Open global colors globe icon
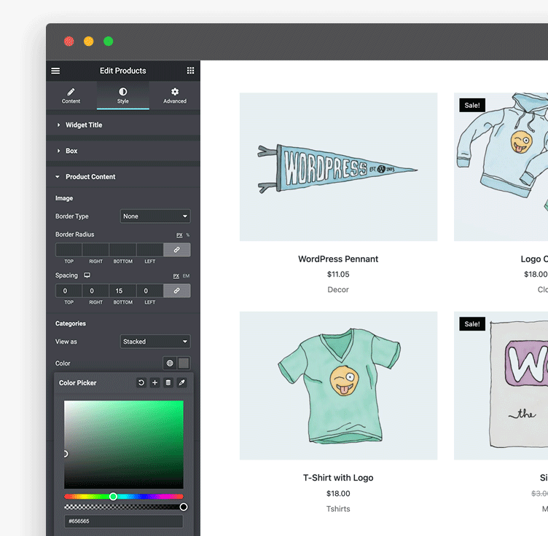The height and width of the screenshot is (536, 548). (x=170, y=363)
